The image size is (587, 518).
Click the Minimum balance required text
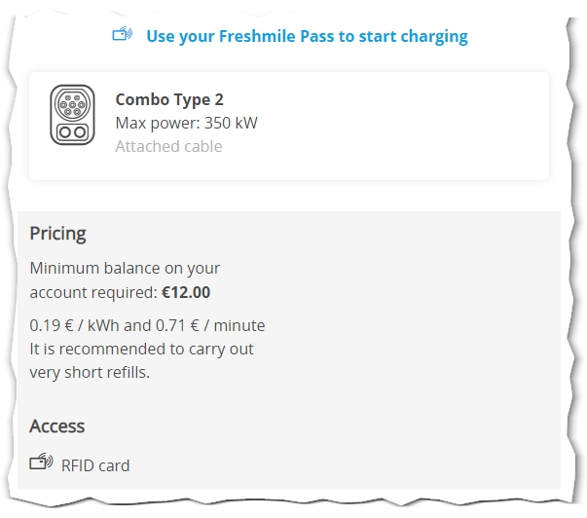[125, 280]
